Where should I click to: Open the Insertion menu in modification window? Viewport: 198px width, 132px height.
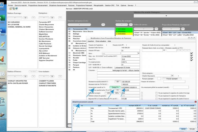point(91,41)
